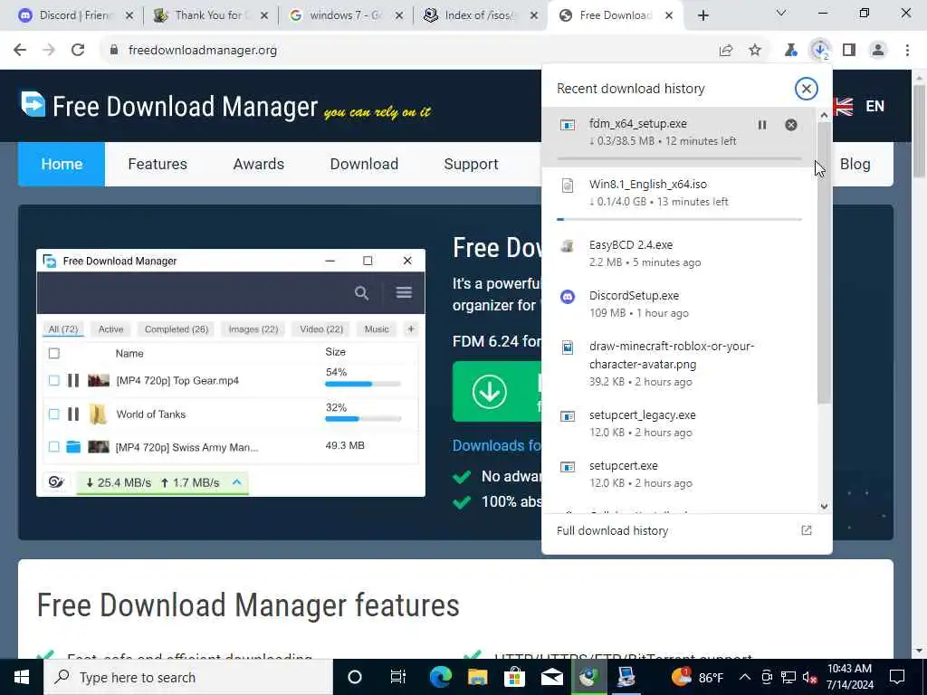Check the World of Tanks row checkbox

pos(53,414)
